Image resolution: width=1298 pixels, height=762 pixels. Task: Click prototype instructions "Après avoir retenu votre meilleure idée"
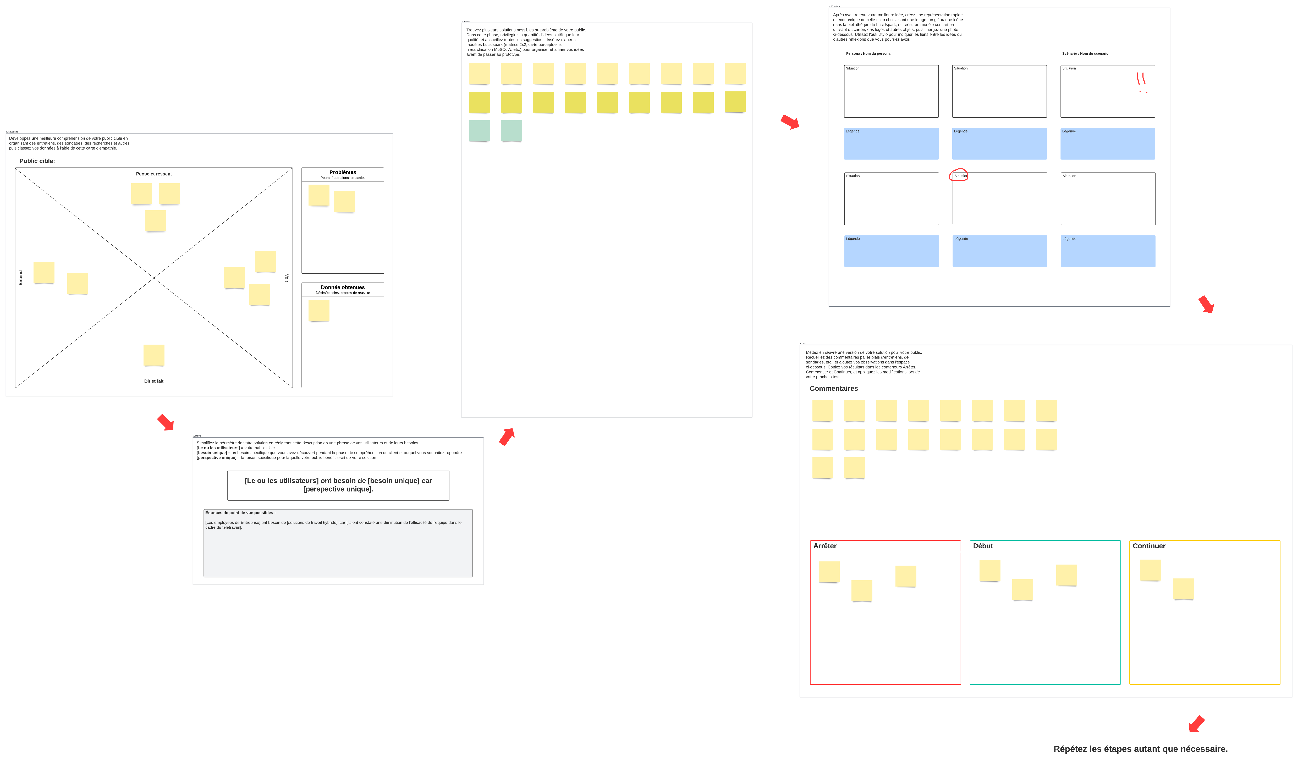point(898,27)
